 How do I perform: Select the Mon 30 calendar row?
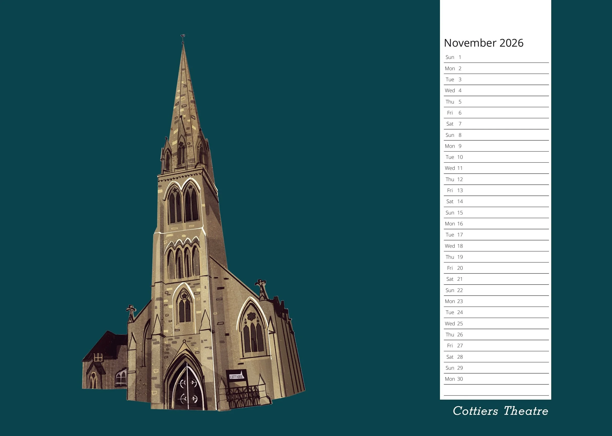(x=496, y=379)
